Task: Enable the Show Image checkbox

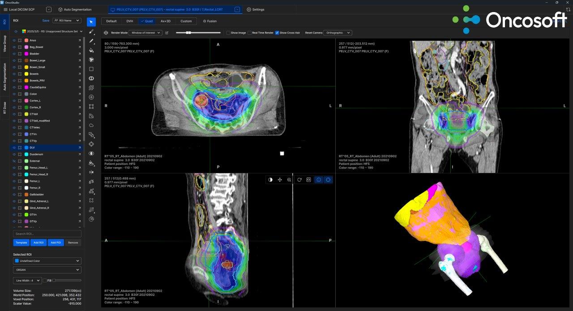Action: pyautogui.click(x=228, y=33)
